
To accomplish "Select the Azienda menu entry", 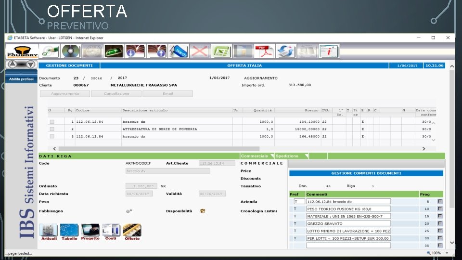I will [249, 202].
